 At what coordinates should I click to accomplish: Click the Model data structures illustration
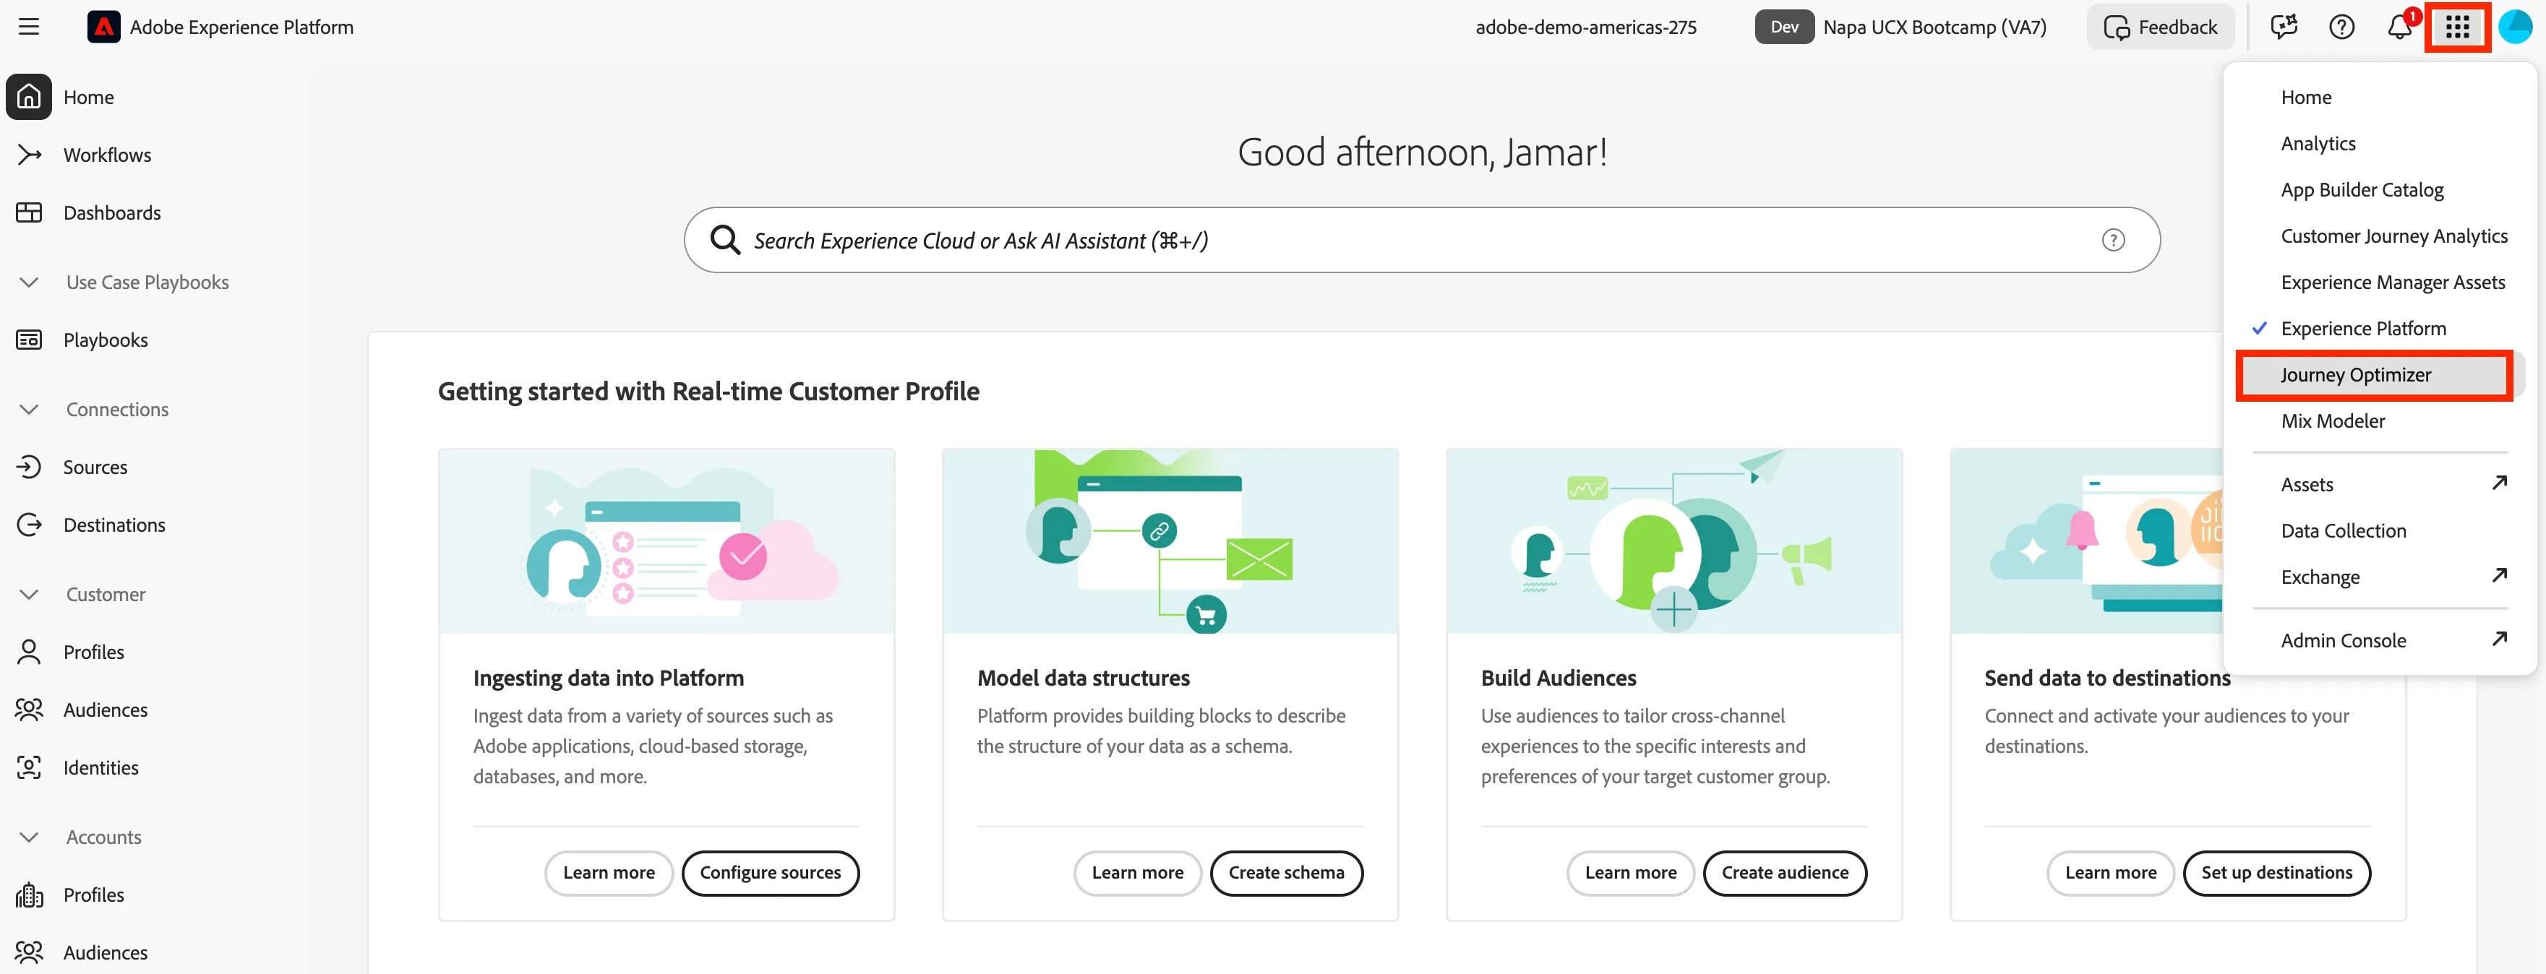click(x=1169, y=541)
